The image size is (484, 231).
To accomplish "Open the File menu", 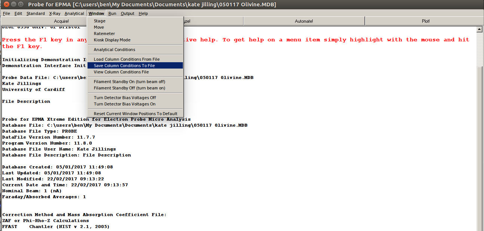I will pos(6,13).
